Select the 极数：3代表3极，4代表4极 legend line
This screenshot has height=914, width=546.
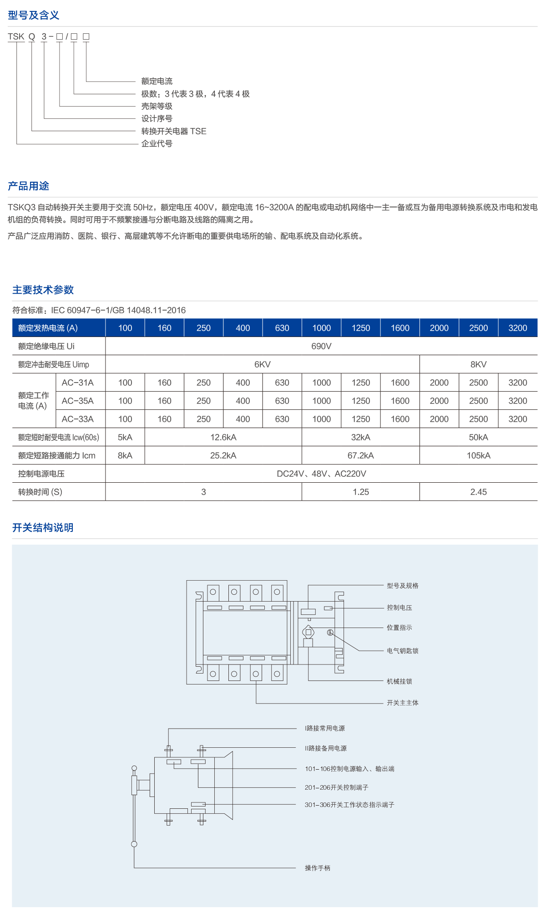pyautogui.click(x=196, y=94)
